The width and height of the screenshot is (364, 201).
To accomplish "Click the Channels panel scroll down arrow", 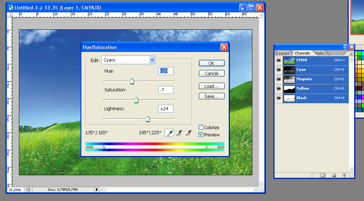I will coord(352,169).
